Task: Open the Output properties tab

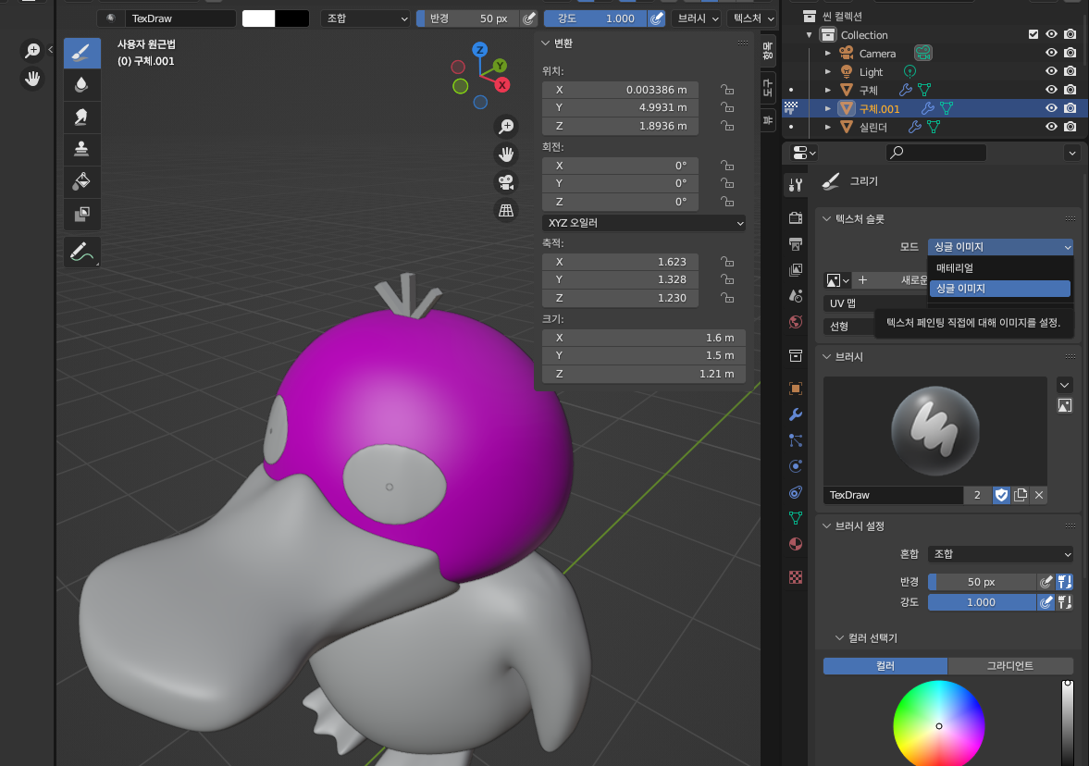Action: tap(795, 243)
